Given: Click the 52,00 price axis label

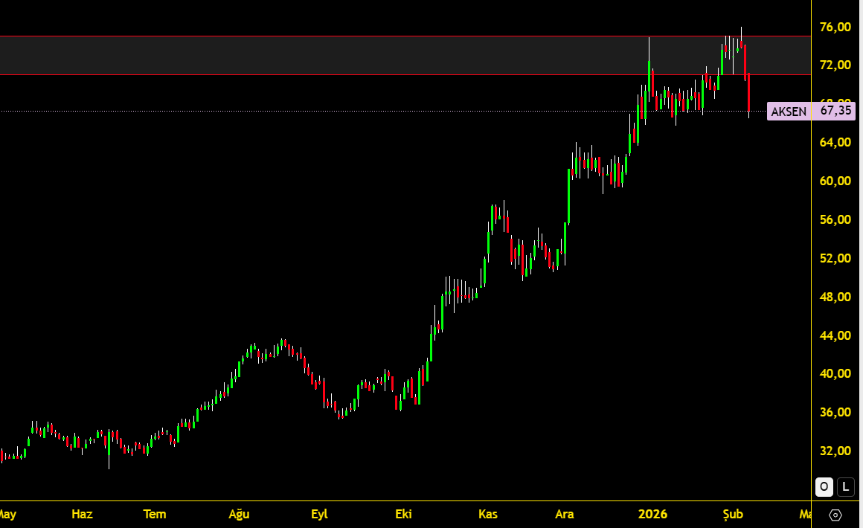Looking at the screenshot, I should pos(835,258).
